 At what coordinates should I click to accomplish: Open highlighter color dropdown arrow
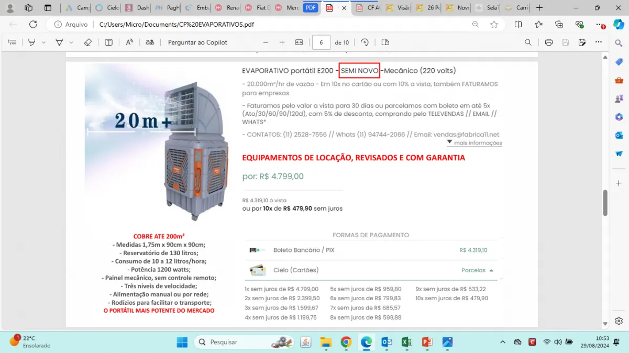click(x=44, y=42)
